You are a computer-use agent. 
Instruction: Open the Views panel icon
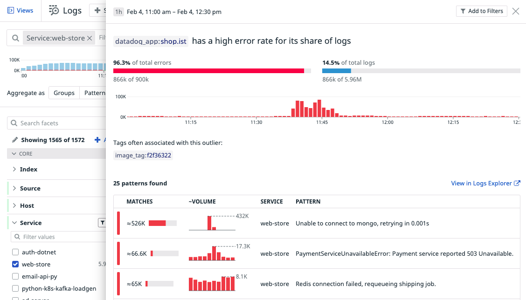point(11,11)
